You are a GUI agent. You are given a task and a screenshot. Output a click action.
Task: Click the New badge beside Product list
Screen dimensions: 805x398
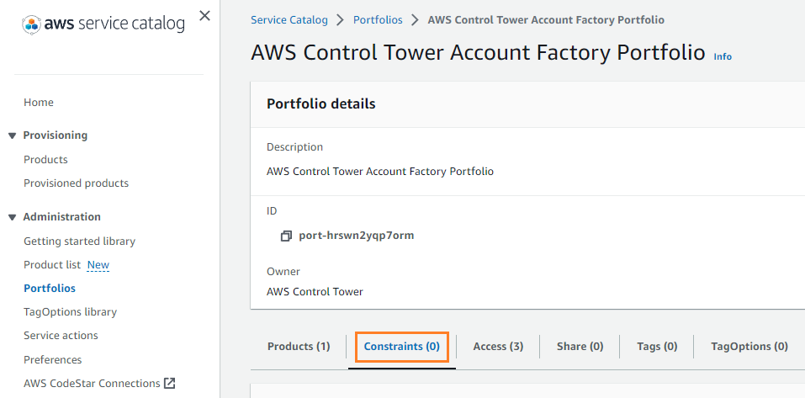(98, 265)
